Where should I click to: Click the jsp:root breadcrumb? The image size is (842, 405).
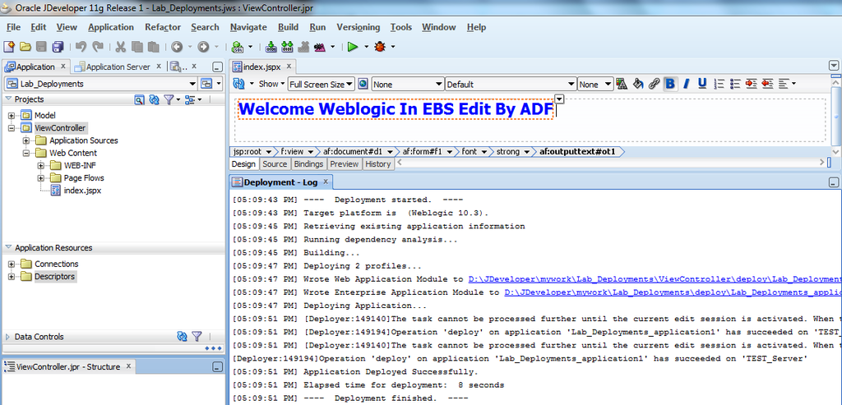[x=249, y=152]
